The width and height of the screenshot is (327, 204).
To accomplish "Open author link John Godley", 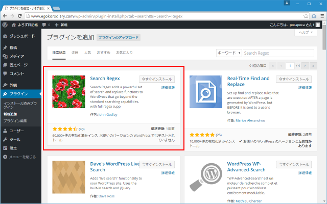I will [108, 114].
